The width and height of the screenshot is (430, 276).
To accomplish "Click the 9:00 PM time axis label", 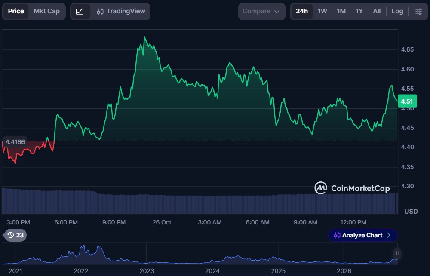I will (114, 222).
